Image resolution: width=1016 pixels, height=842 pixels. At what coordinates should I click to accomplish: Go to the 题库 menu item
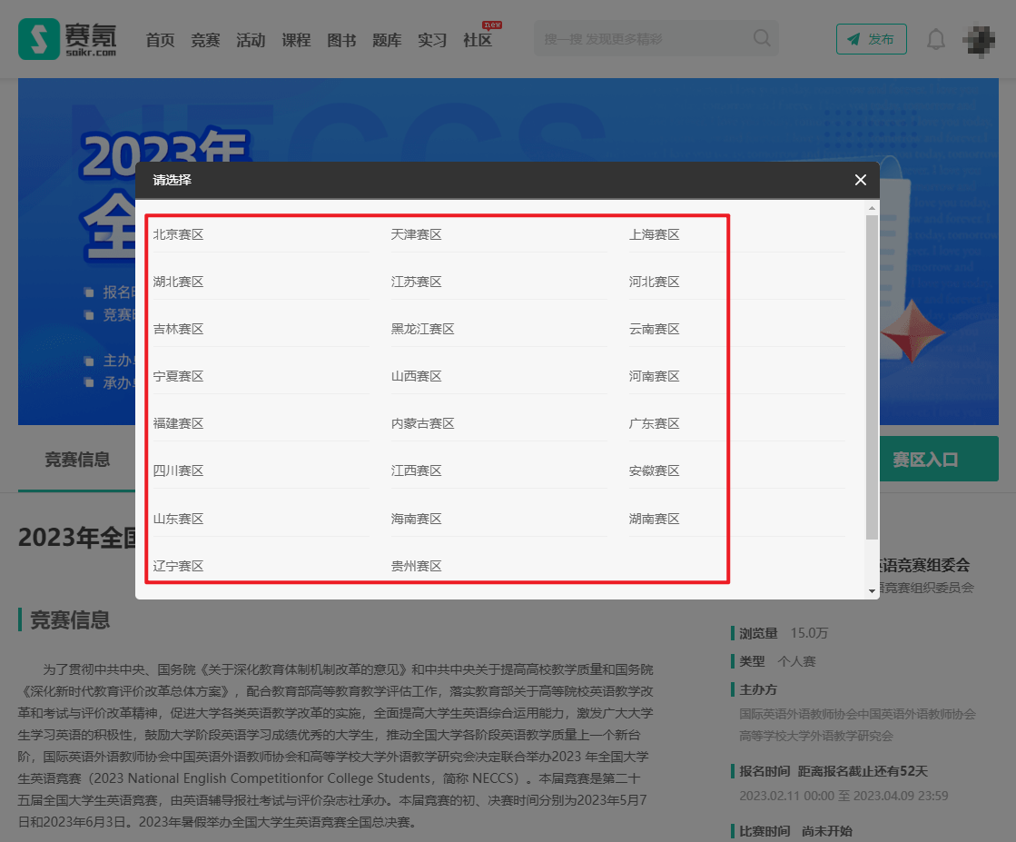(387, 40)
